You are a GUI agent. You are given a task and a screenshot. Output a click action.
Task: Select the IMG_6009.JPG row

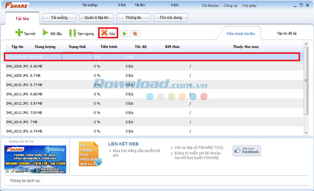pyautogui.click(x=154, y=76)
